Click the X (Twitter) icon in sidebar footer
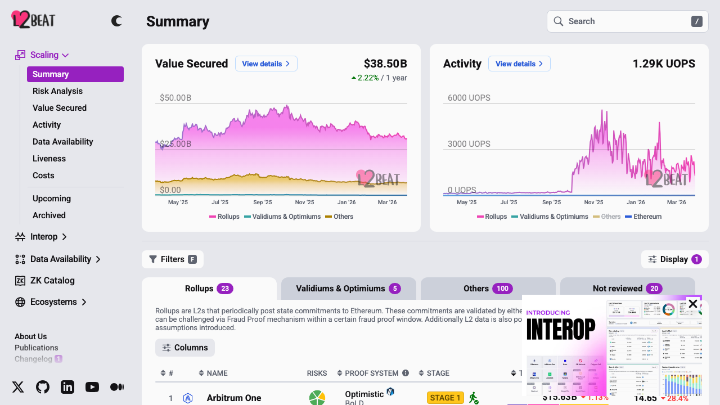The width and height of the screenshot is (720, 405). [x=18, y=386]
